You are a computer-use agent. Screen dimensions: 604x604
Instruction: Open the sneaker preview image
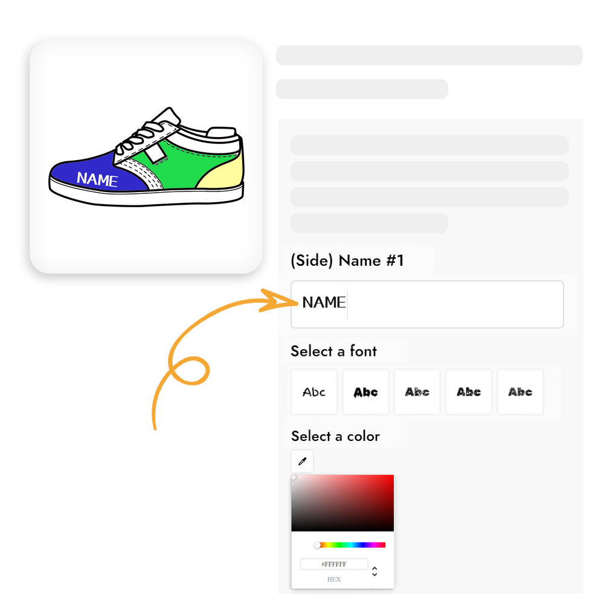[x=146, y=157]
